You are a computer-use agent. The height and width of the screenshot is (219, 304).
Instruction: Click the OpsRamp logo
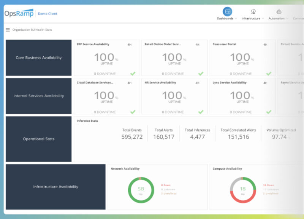click(x=18, y=13)
